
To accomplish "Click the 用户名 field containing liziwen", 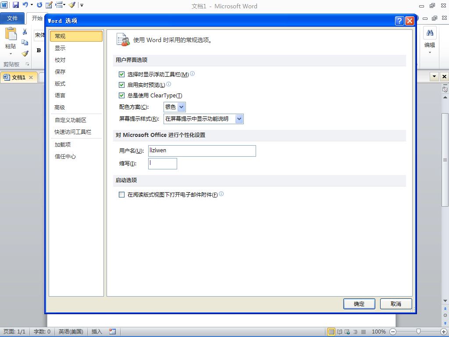I will 202,151.
